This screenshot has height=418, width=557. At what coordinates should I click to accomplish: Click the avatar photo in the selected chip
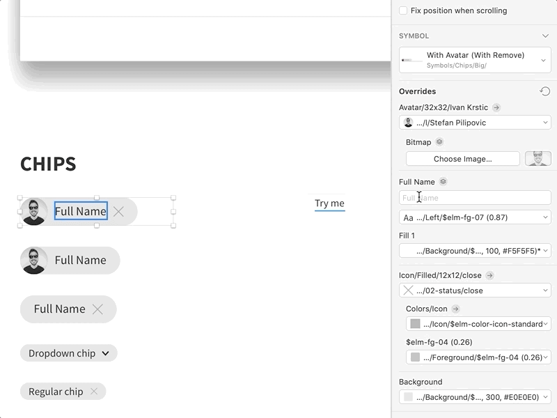[33, 212]
